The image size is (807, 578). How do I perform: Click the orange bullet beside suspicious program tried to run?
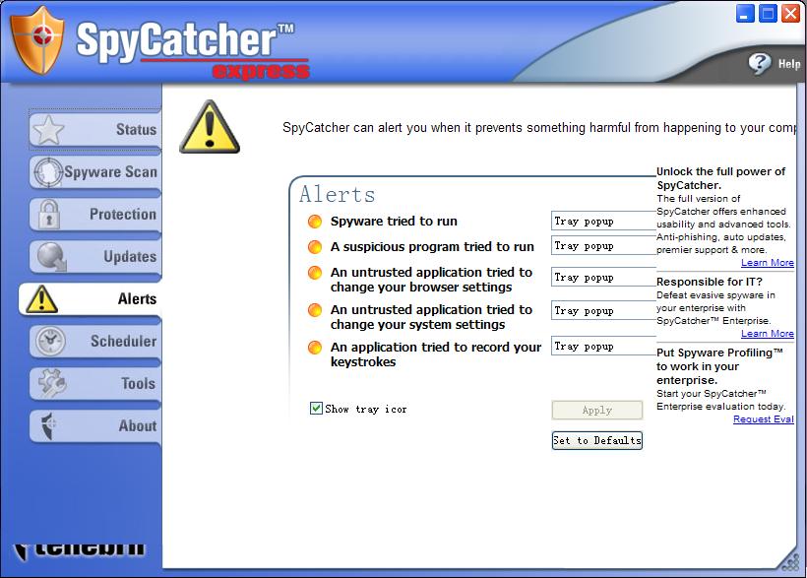[x=315, y=247]
